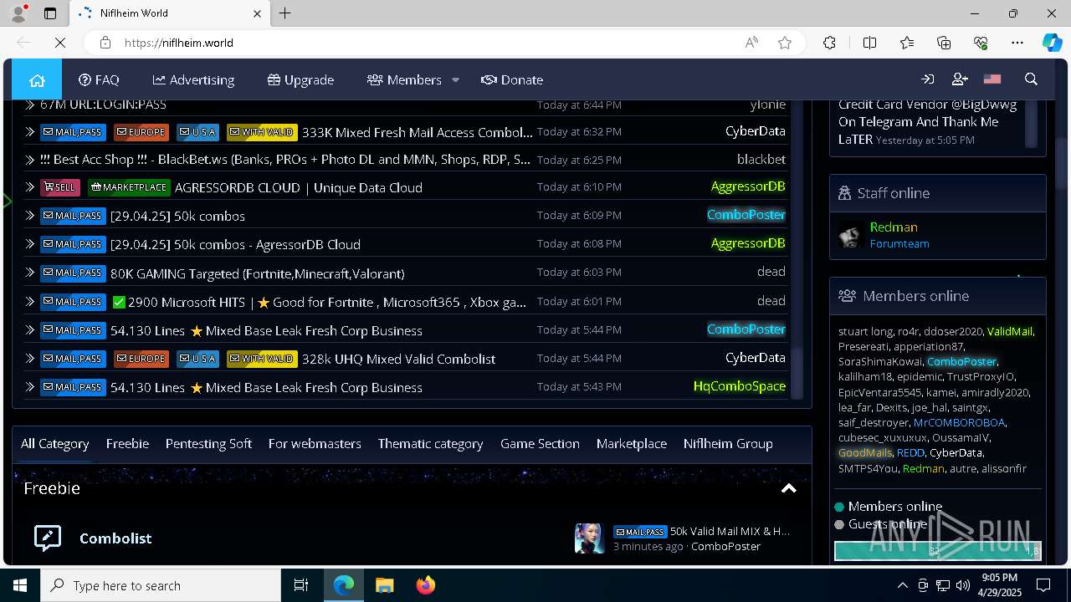This screenshot has width=1071, height=602.
Task: Launch Copilot sidebar icon
Action: [x=1052, y=43]
